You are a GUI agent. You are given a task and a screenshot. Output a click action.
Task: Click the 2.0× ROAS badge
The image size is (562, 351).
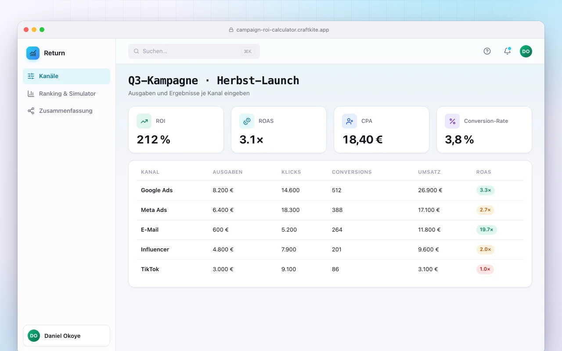[x=485, y=250]
